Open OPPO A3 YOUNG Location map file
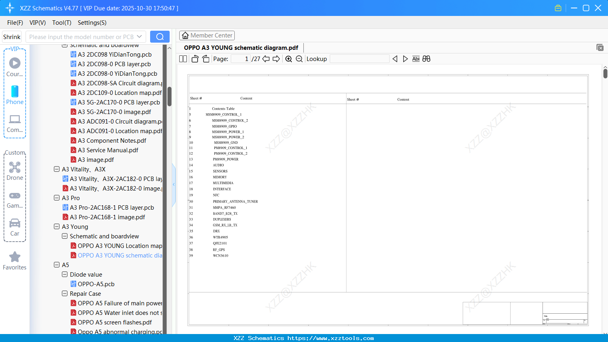 click(x=116, y=246)
